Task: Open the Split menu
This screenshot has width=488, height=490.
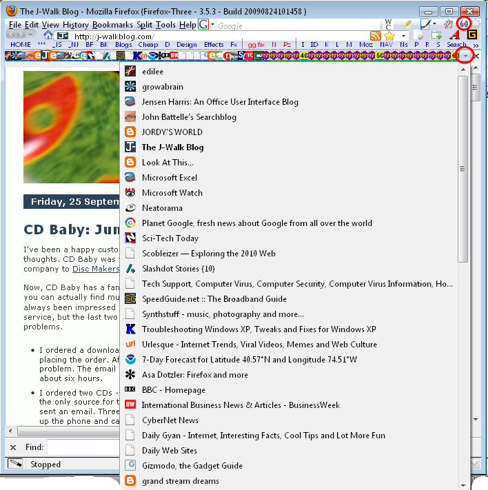Action: click(145, 25)
